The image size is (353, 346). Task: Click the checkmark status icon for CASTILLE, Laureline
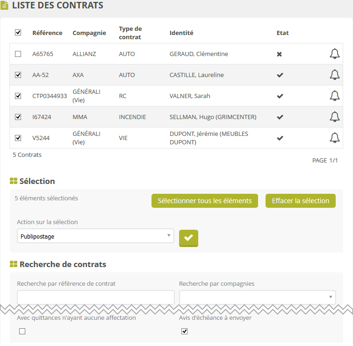(x=280, y=75)
